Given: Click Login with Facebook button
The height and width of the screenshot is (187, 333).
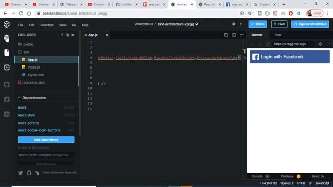Looking at the screenshot, I should pyautogui.click(x=290, y=57).
